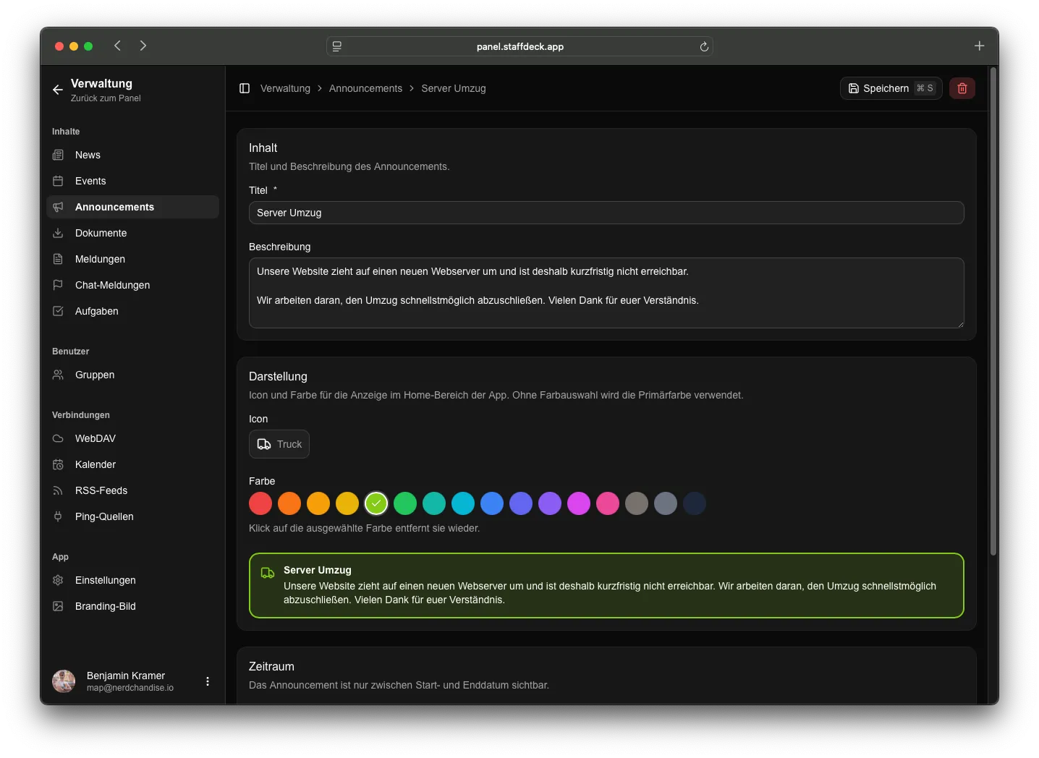The width and height of the screenshot is (1039, 758).
Task: Toggle the sidebar panel icon
Action: [245, 88]
